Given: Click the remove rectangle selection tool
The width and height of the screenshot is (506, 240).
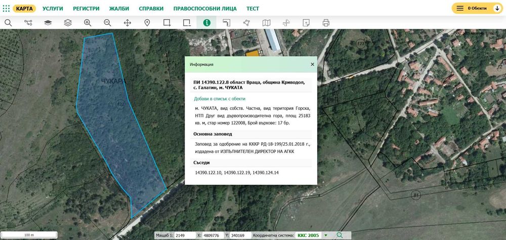Looking at the screenshot, I should point(187,23).
